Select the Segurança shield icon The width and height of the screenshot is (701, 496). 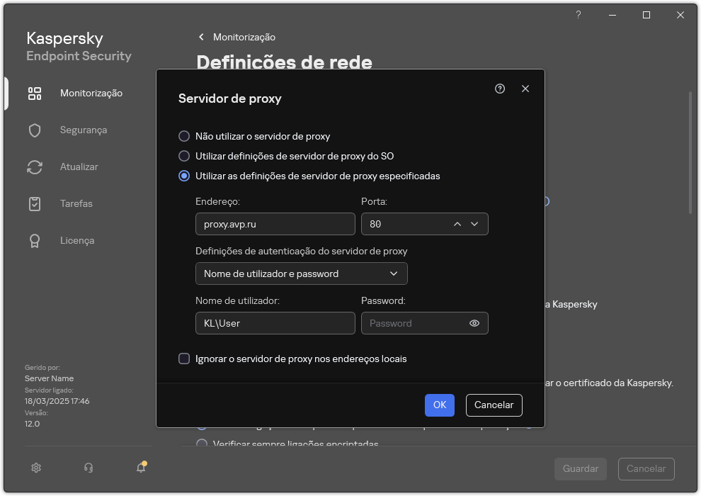[x=79, y=130]
